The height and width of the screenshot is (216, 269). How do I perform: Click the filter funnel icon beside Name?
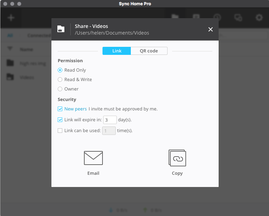pos(10,49)
